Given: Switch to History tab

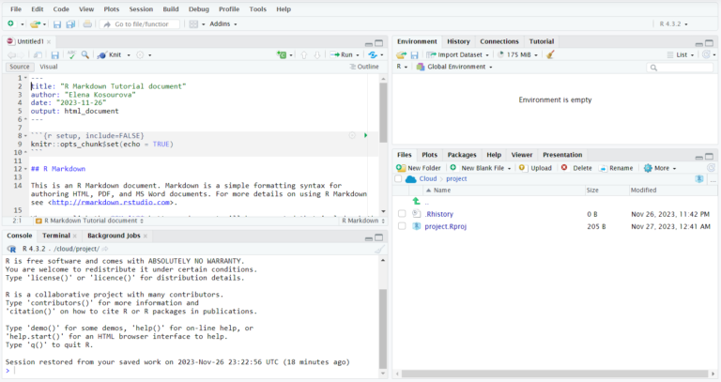Looking at the screenshot, I should 458,41.
